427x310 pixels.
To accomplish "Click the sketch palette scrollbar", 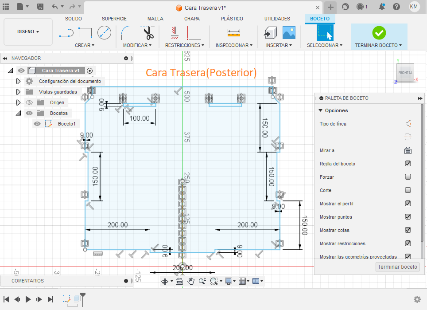I will tap(422, 173).
